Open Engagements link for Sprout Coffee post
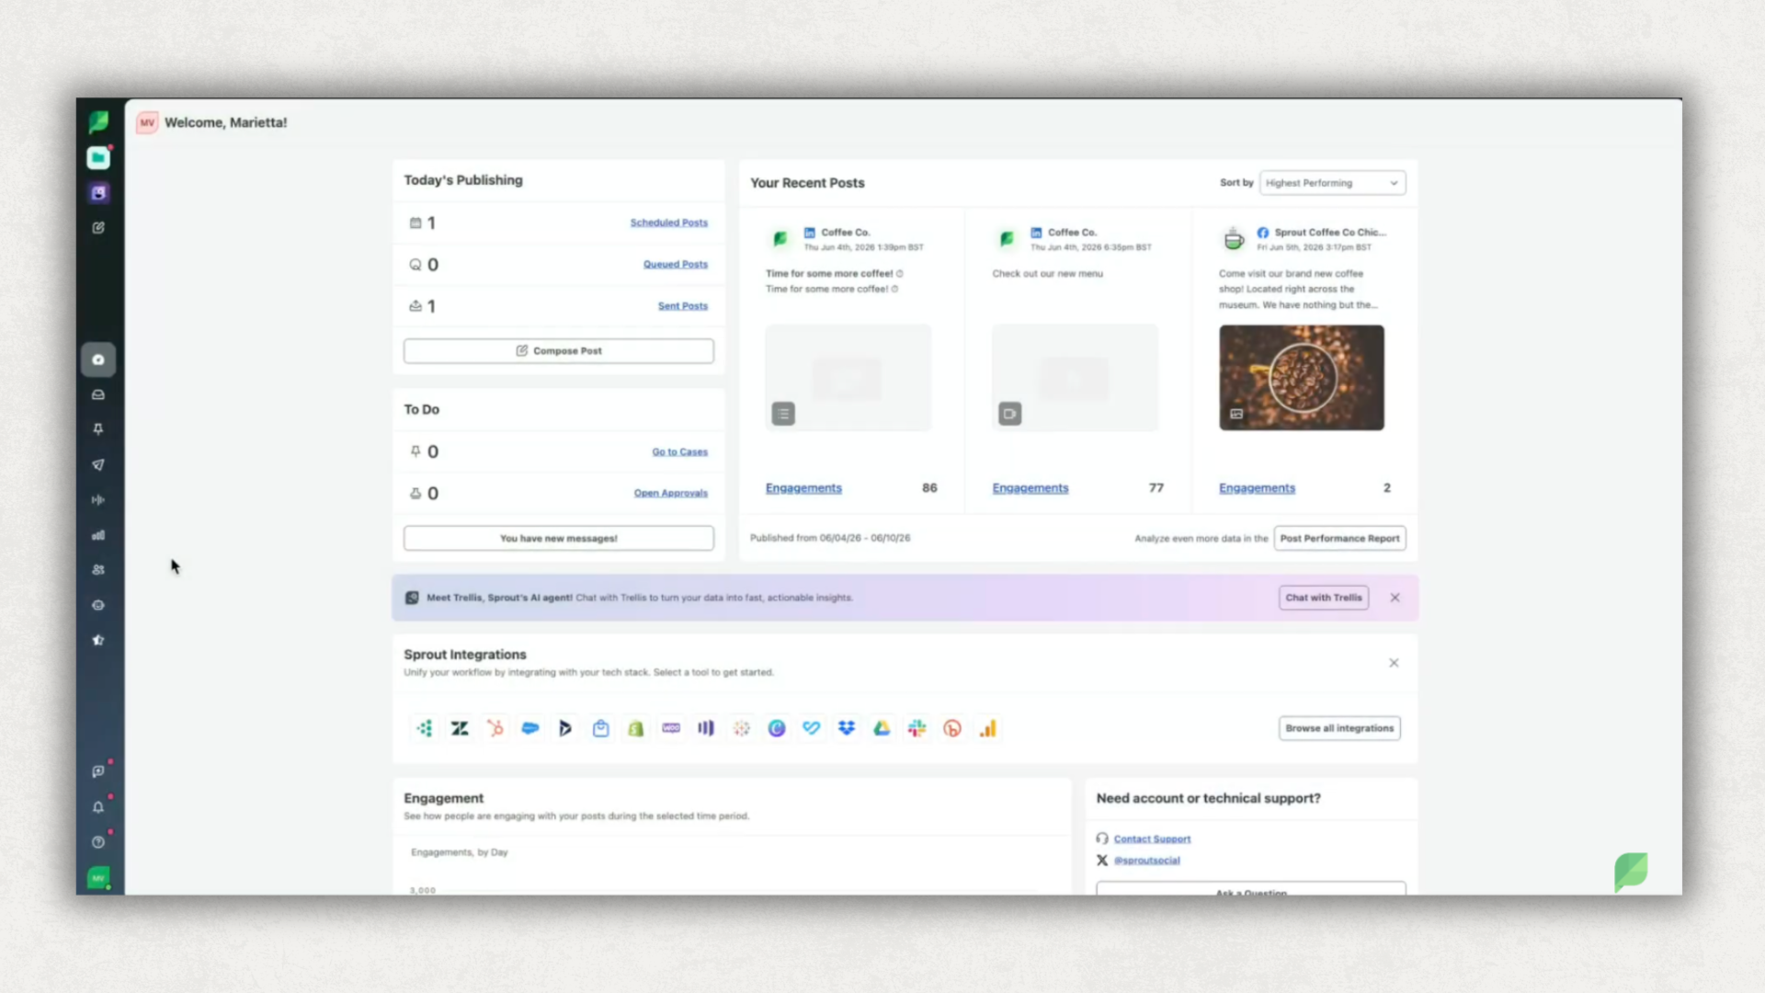The image size is (1765, 993). (1257, 488)
